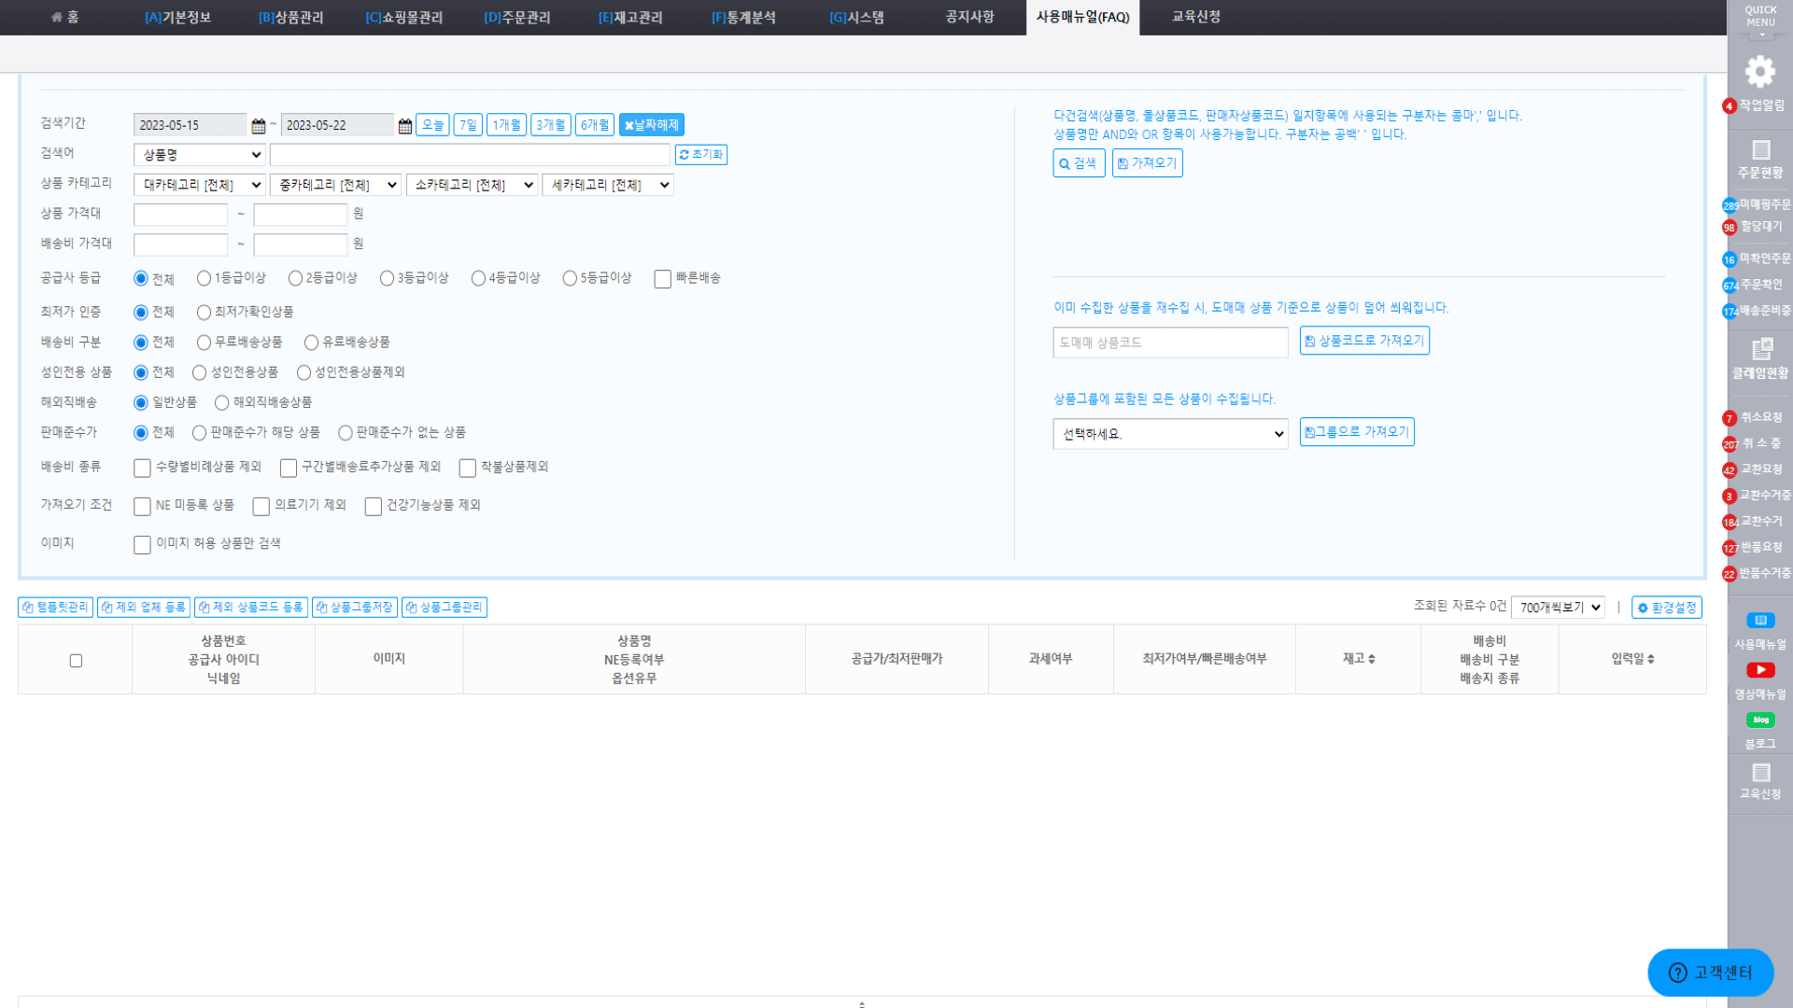Image resolution: width=1793 pixels, height=1008 pixels.
Task: Expand 세카테고리 [전체] dropdown
Action: [x=608, y=185]
